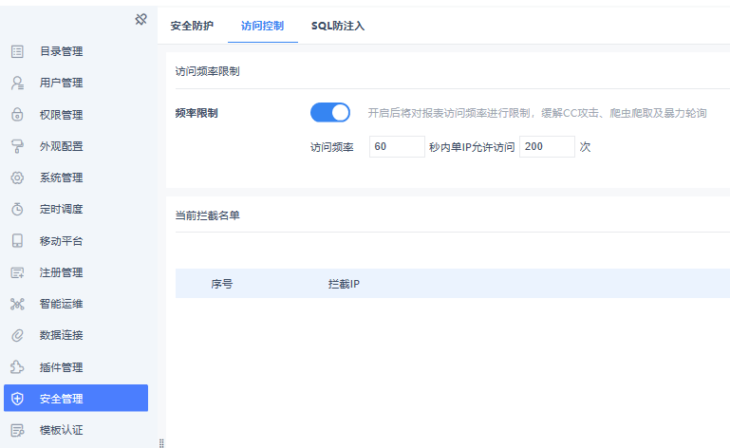The height and width of the screenshot is (448, 730).
Task: Click the 目录管理 list icon
Action: pyautogui.click(x=17, y=51)
